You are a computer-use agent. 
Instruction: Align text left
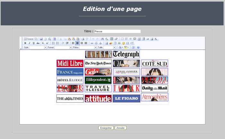[73, 43]
